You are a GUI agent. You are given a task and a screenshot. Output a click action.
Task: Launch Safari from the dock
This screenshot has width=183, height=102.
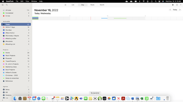coord(39,99)
